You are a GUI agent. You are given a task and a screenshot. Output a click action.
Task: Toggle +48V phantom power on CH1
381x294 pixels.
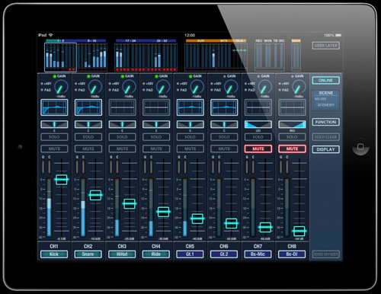point(46,84)
